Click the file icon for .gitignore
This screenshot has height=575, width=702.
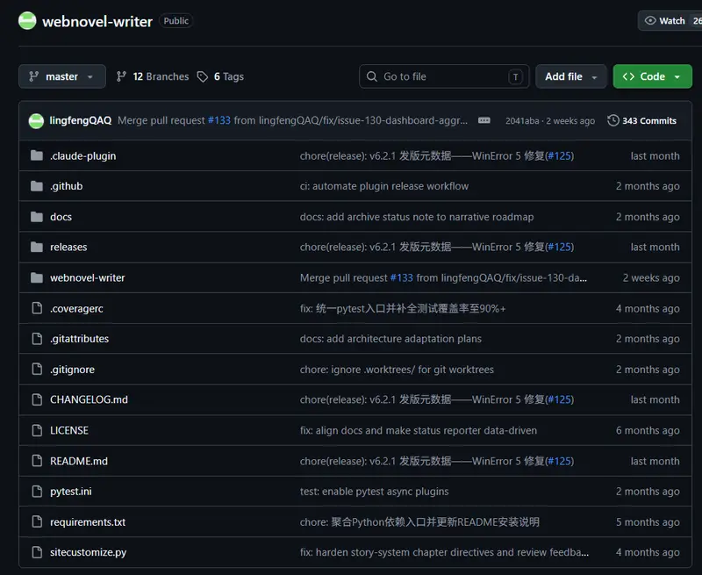(x=37, y=369)
